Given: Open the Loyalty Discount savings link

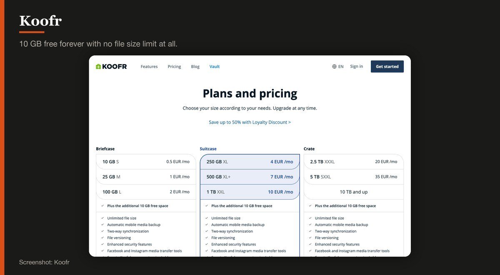Looking at the screenshot, I should click(x=250, y=122).
